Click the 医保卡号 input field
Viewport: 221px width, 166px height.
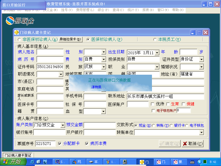point(50,104)
